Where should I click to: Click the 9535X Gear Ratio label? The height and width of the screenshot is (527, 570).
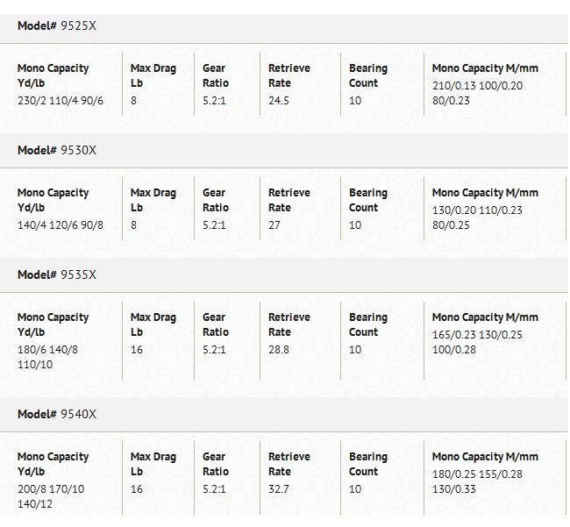coord(216,324)
